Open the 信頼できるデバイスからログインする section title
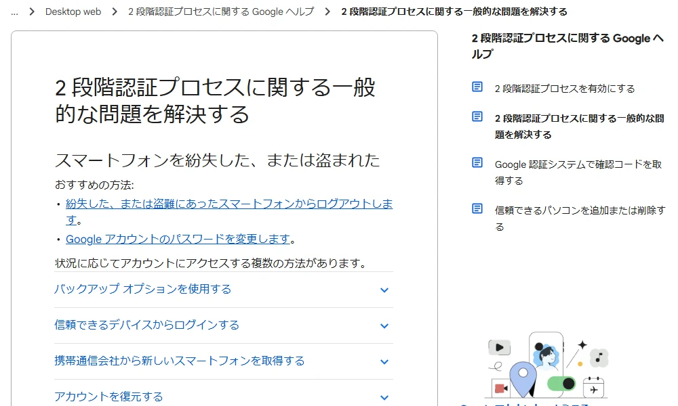Viewport: 678px width, 406px height. click(x=146, y=325)
